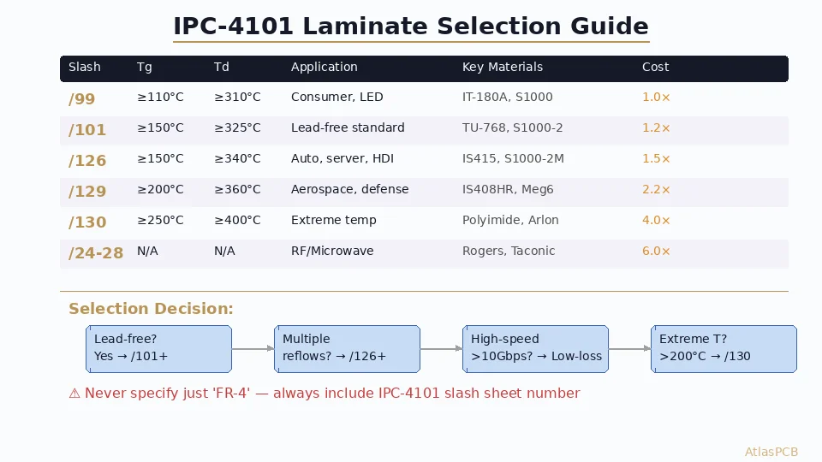Click materials 'Rogers, Taconic'
Viewport: 822px width, 462px height.
(x=509, y=251)
